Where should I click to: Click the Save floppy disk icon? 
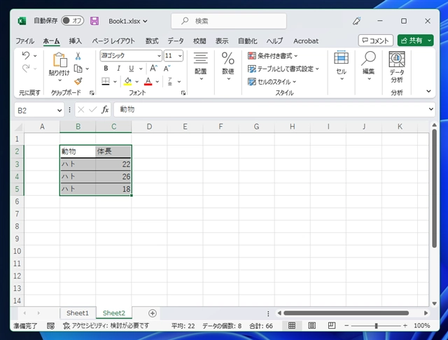pos(94,21)
